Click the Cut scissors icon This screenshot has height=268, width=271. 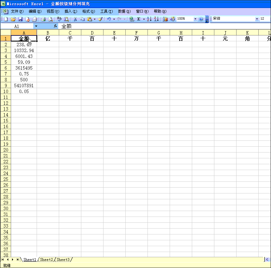(x=75, y=19)
